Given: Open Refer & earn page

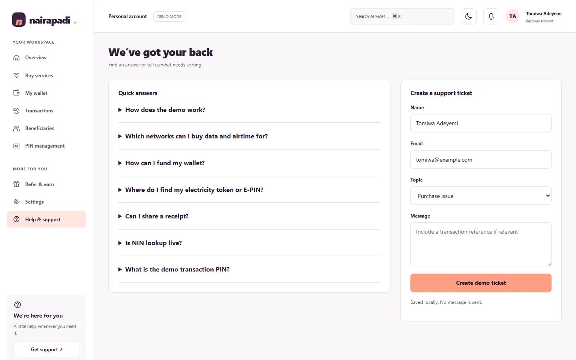Looking at the screenshot, I should pyautogui.click(x=47, y=184).
